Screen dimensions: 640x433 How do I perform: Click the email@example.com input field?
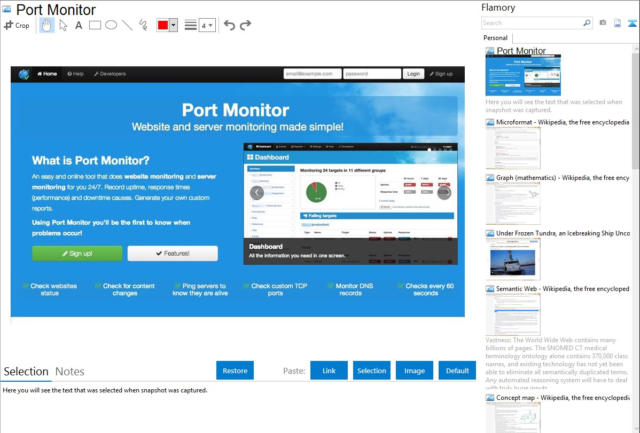pyautogui.click(x=312, y=74)
